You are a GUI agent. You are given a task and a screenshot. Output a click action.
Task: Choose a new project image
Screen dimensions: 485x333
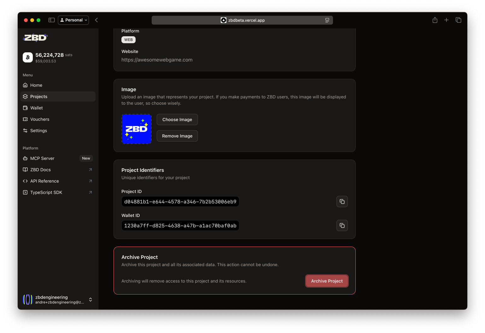tap(177, 120)
